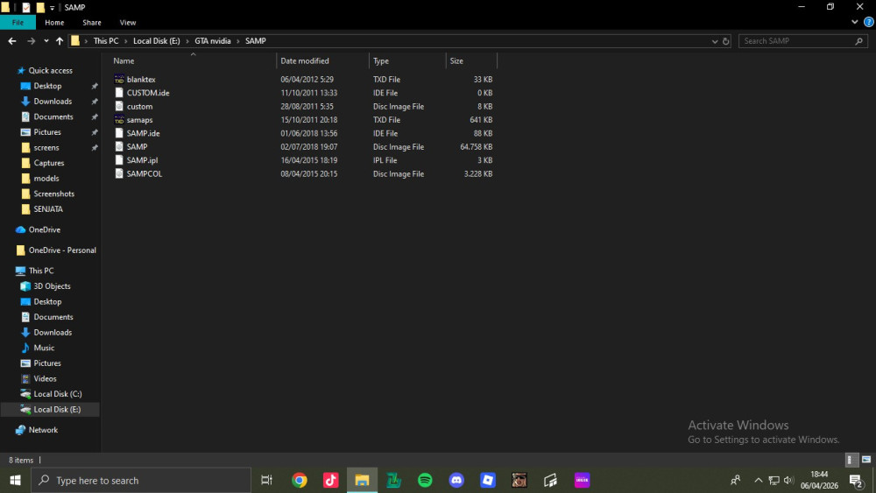Select Network in the navigation pane
876x493 pixels.
(x=43, y=430)
